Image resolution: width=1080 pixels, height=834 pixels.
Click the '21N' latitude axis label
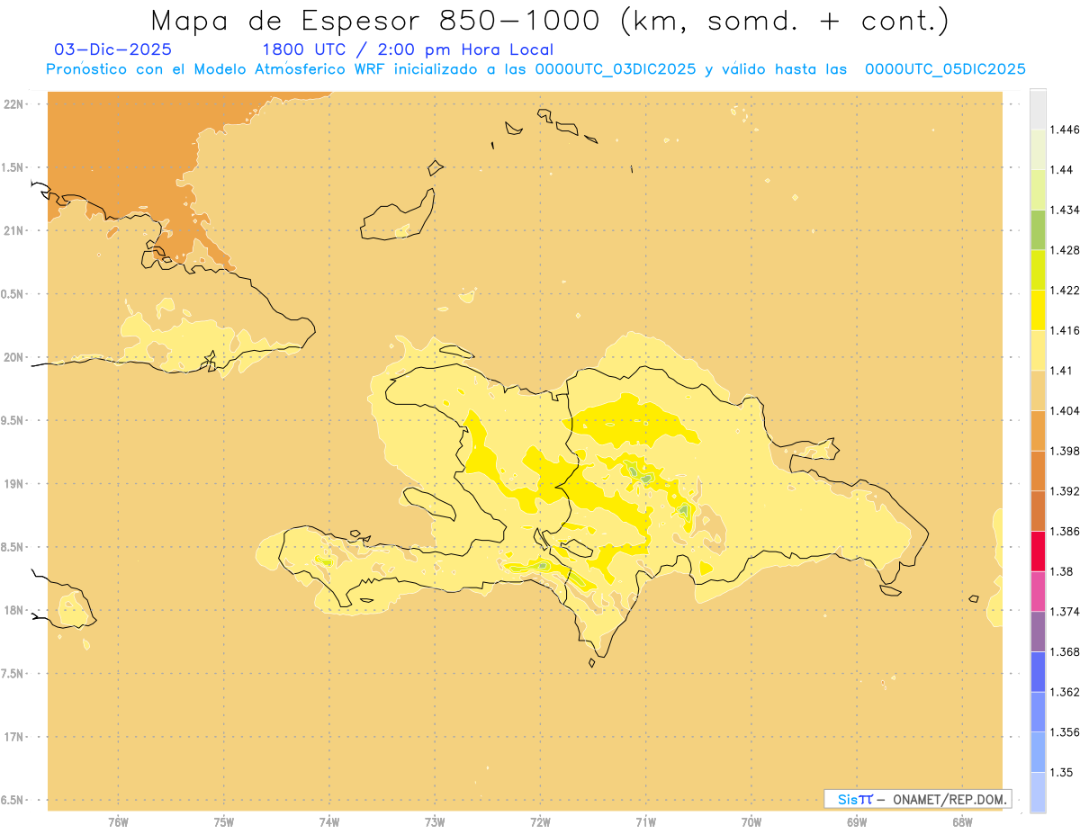point(13,230)
